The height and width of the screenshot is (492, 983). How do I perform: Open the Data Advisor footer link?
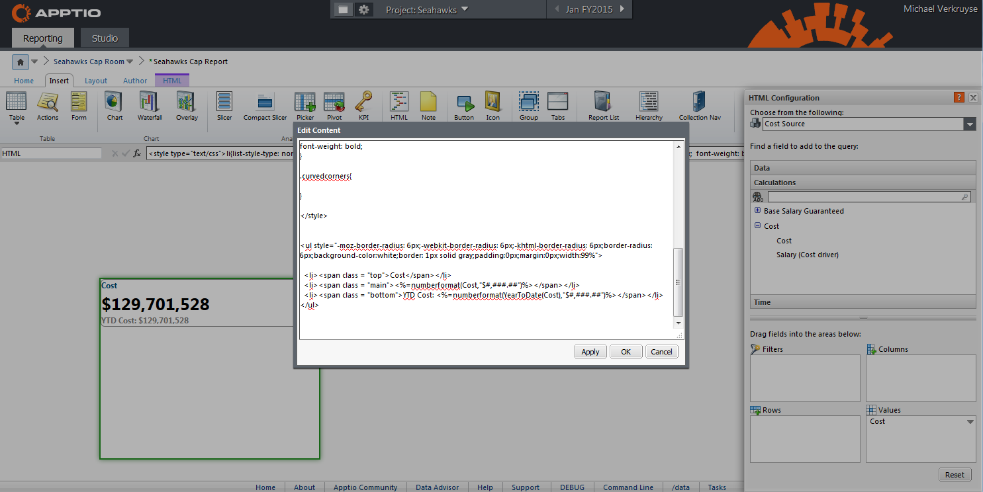[x=437, y=487]
